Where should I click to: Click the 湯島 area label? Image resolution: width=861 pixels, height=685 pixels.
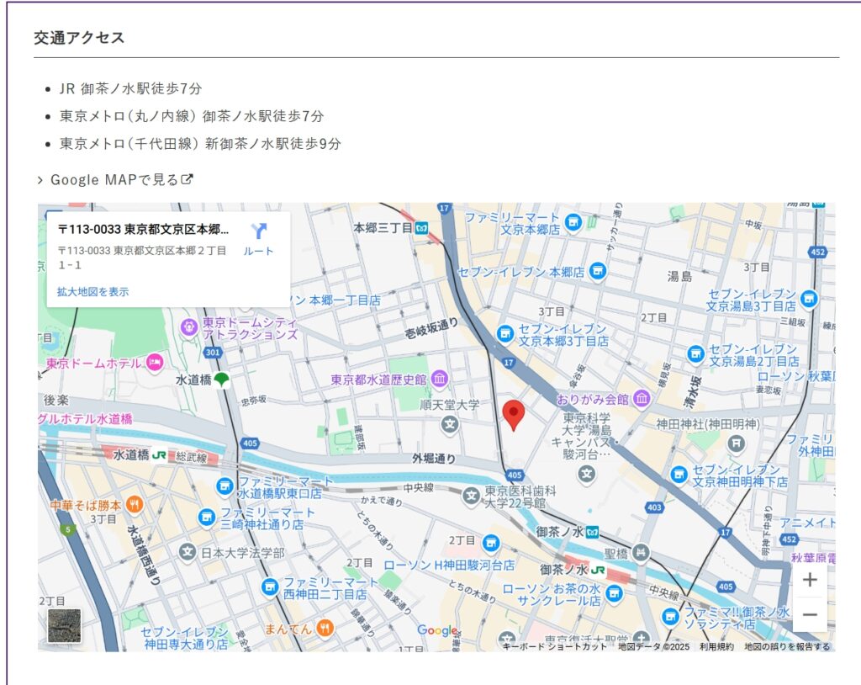coord(679,276)
